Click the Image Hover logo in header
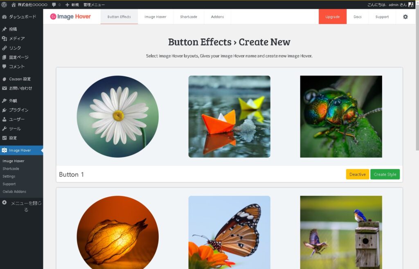 pyautogui.click(x=70, y=17)
